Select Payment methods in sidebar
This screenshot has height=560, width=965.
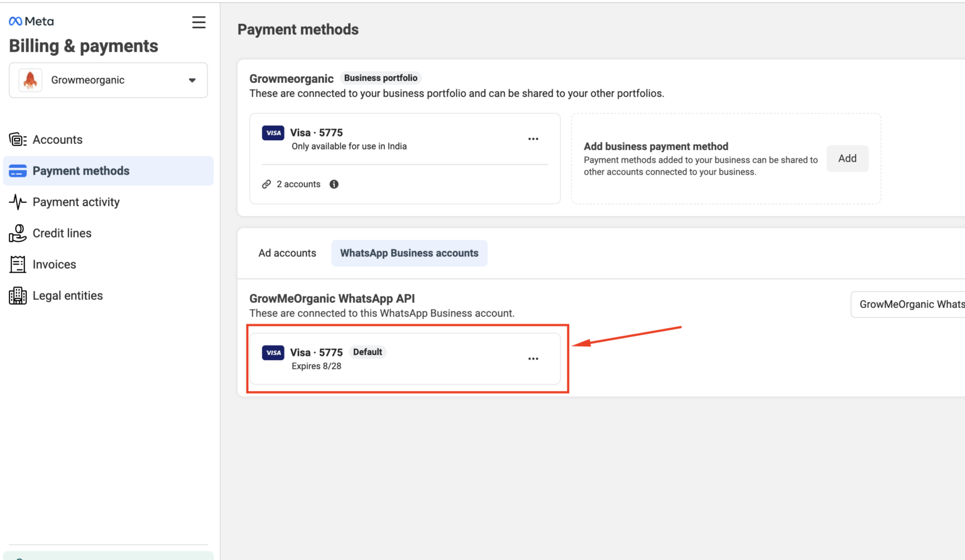point(108,171)
